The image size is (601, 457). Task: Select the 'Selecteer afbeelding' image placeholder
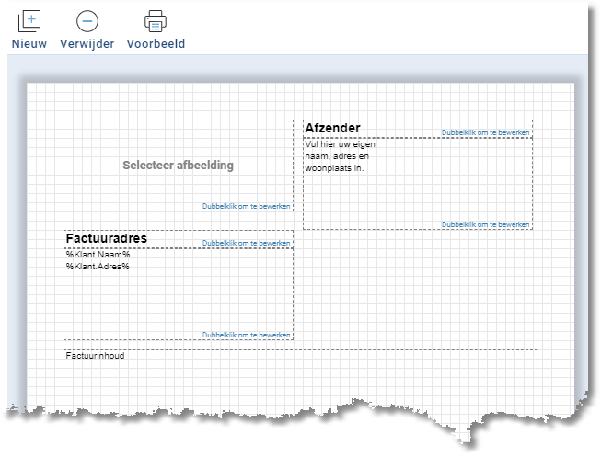click(x=178, y=166)
